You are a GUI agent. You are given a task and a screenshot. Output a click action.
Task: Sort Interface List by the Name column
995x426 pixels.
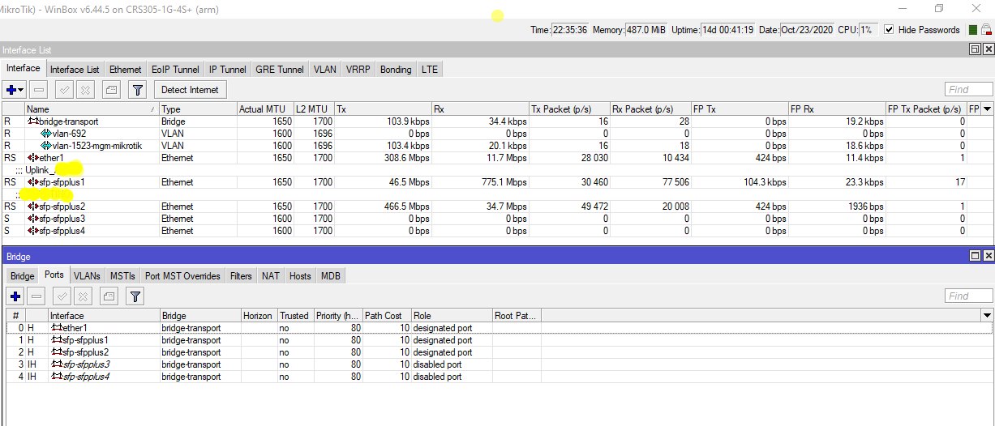91,109
